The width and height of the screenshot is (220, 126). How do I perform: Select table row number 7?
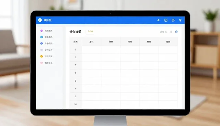76,89
